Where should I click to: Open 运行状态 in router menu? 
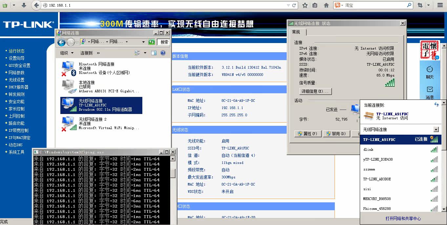coord(16,51)
